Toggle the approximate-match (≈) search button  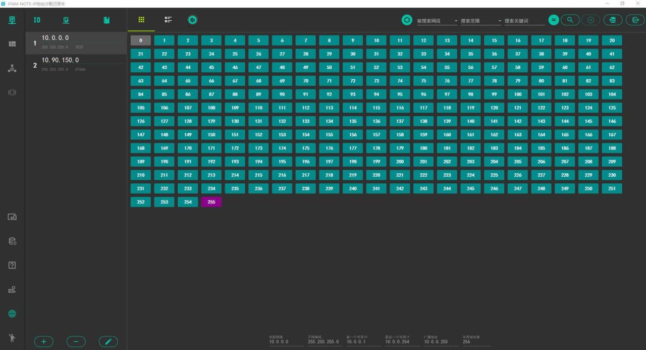click(554, 20)
